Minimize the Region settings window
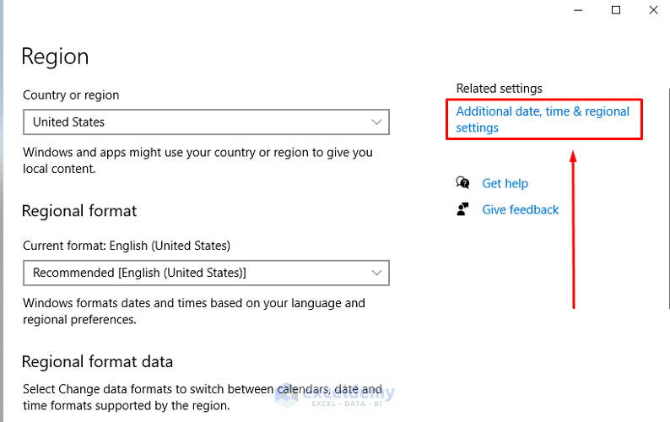 [x=578, y=10]
